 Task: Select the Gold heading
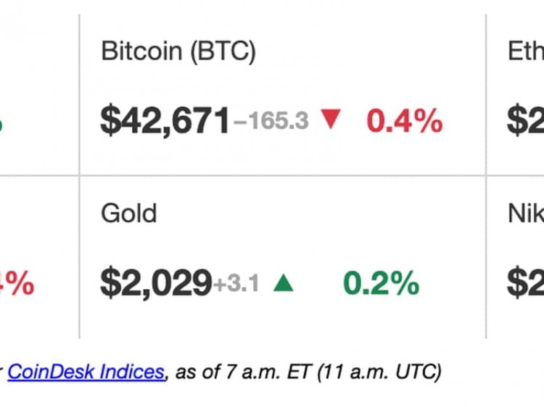pyautogui.click(x=128, y=213)
